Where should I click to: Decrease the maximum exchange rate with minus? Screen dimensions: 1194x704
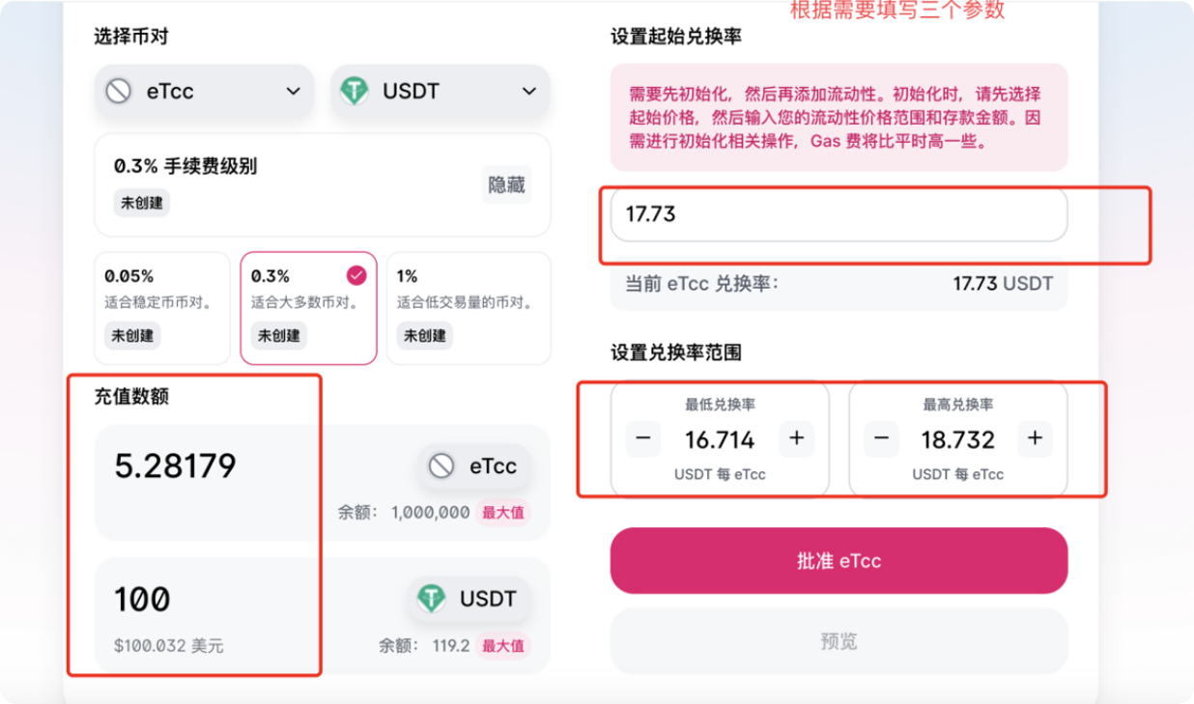(x=881, y=439)
